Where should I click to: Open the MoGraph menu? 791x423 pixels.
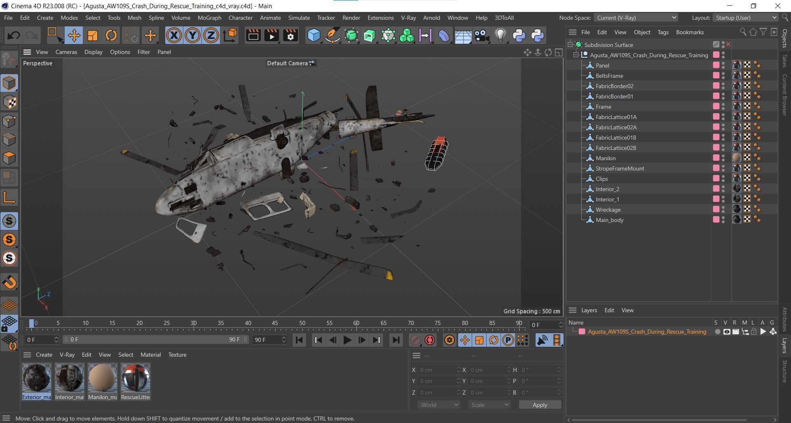[209, 18]
